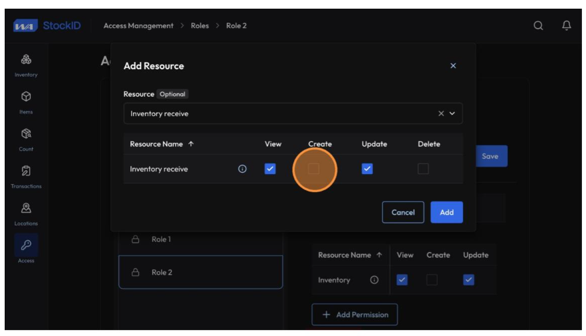Screen dimensions: 586x336
Task: Check Delete for Inventory receive
Action: (x=423, y=169)
